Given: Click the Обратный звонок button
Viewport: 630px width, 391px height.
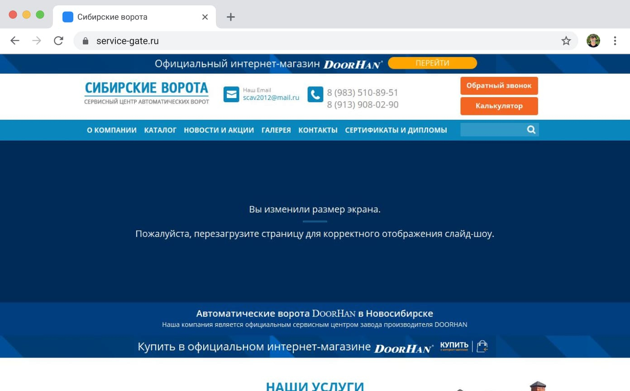Looking at the screenshot, I should [x=499, y=86].
